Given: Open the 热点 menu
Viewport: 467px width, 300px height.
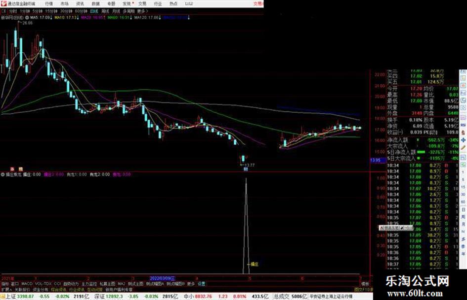Looking at the screenshot, I should [173, 4].
